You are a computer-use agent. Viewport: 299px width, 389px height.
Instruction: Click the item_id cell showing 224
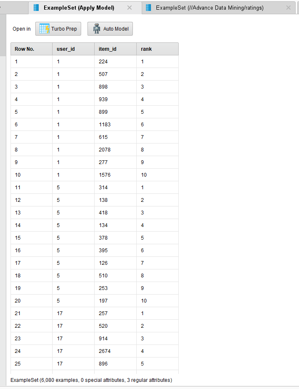coord(116,62)
